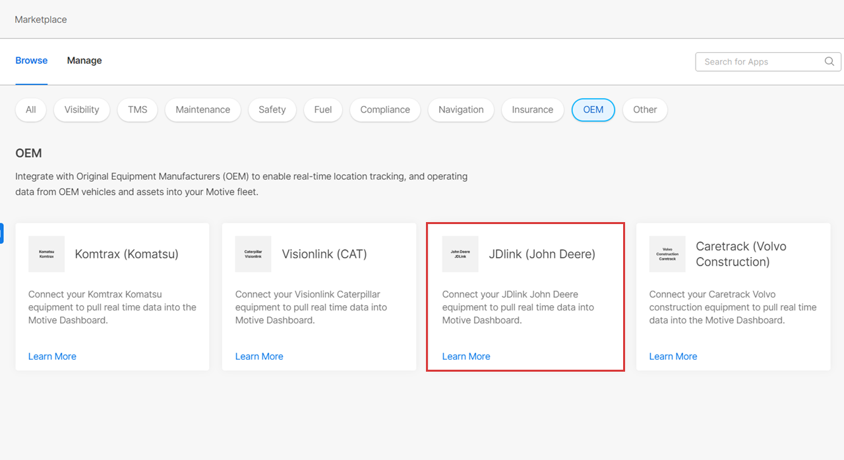Click the Komatsu Komtrax logo
The image size is (844, 460).
coord(46,254)
